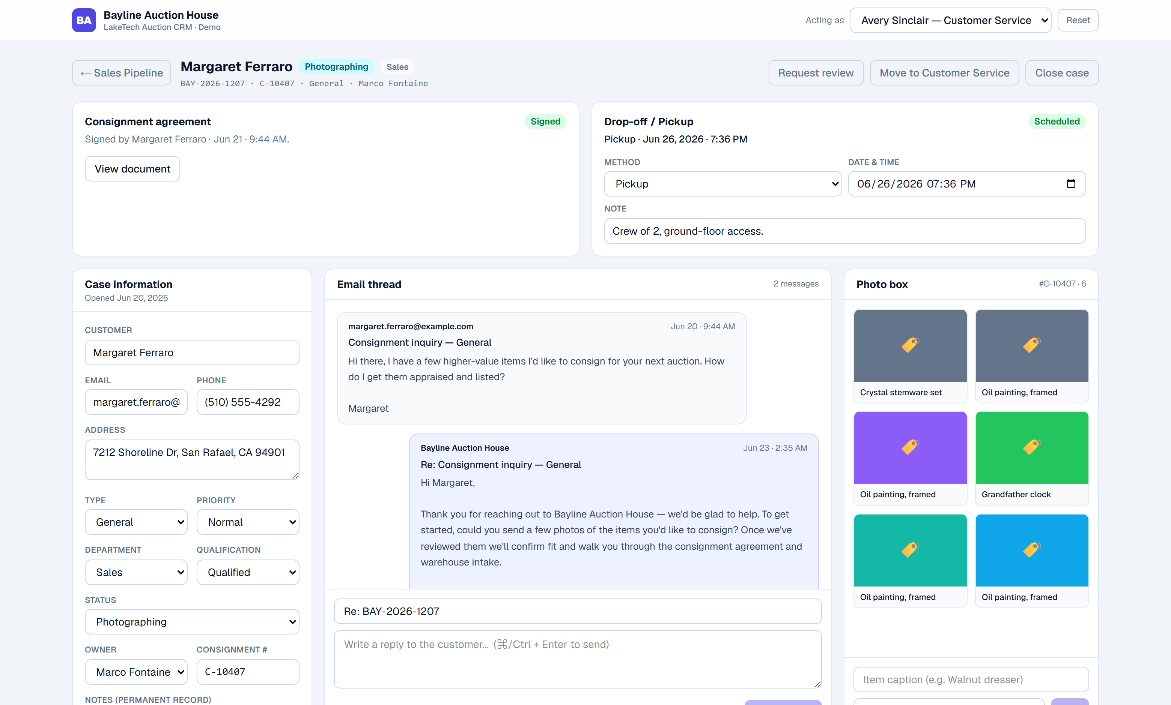Open the Qualification dropdown showing Qualified
Screen dimensions: 1171x705
click(x=248, y=572)
